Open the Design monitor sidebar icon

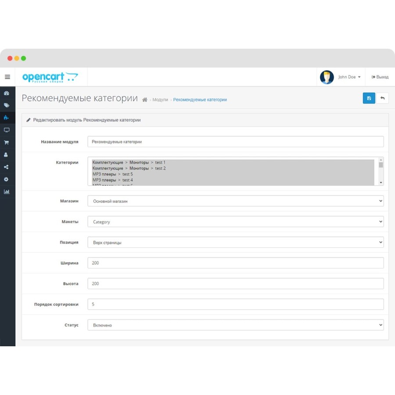click(7, 130)
